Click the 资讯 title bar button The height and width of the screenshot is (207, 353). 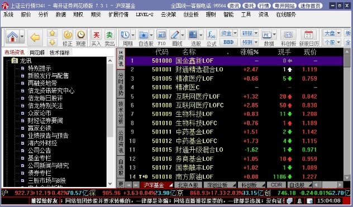point(234,6)
